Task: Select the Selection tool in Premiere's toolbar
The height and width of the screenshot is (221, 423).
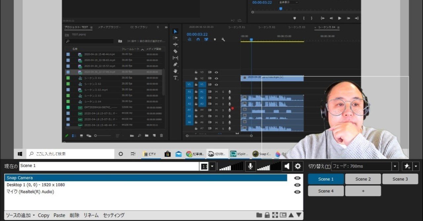Action: pyautogui.click(x=175, y=31)
